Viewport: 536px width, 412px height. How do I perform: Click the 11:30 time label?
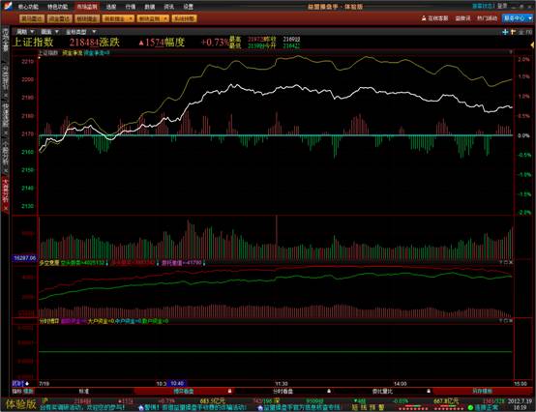(x=281, y=384)
